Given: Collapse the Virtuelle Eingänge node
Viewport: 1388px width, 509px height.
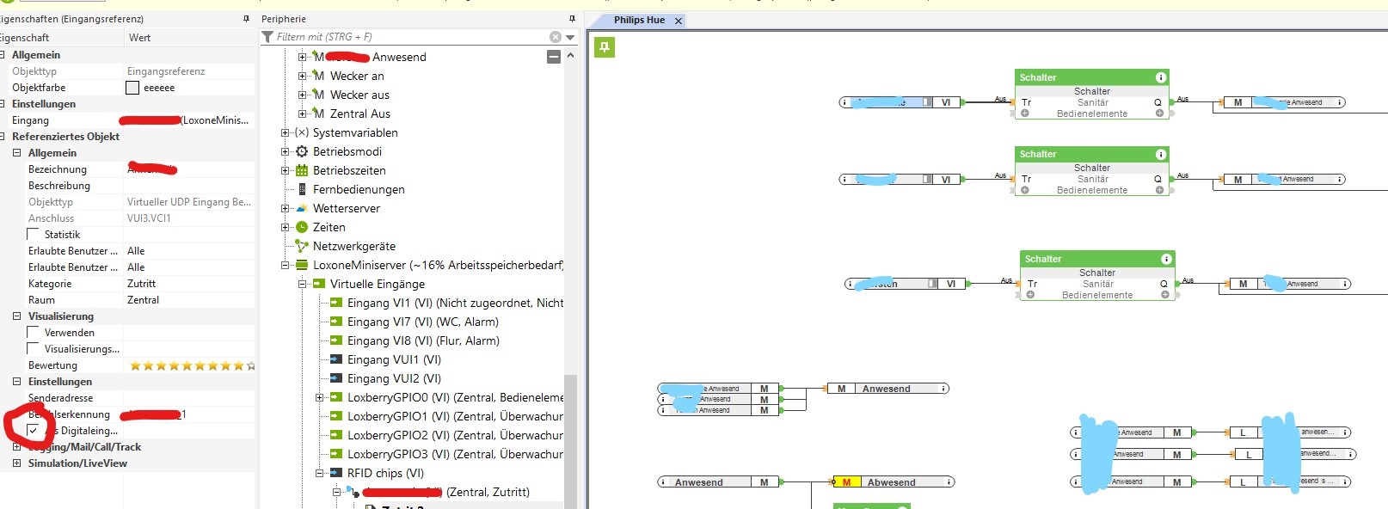Looking at the screenshot, I should [x=302, y=284].
